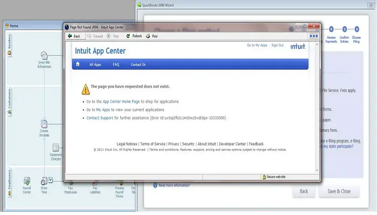This screenshot has width=377, height=215.
Task: Open the Security footer link
Action: [x=188, y=144]
